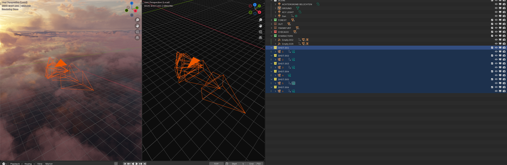The width and height of the screenshot is (507, 165).
Task: Click camera data icon for camera 1
Action: (x=293, y=52)
